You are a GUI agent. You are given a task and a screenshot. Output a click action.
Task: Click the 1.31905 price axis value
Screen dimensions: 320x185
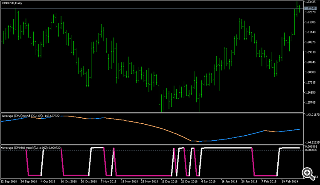coord(311,22)
